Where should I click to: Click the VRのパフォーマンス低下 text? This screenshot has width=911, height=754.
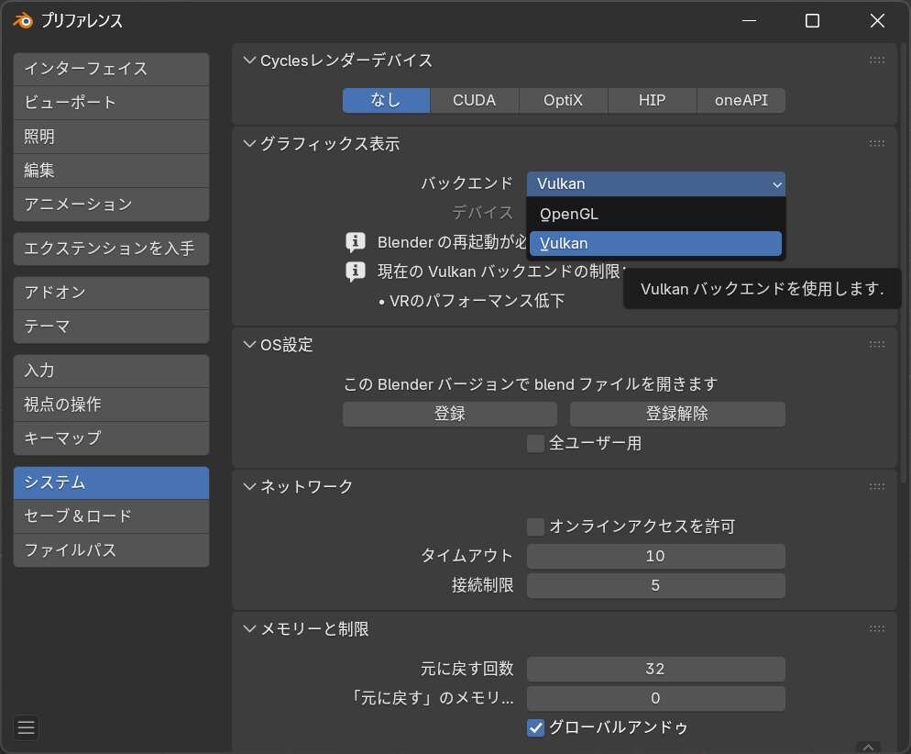[477, 301]
